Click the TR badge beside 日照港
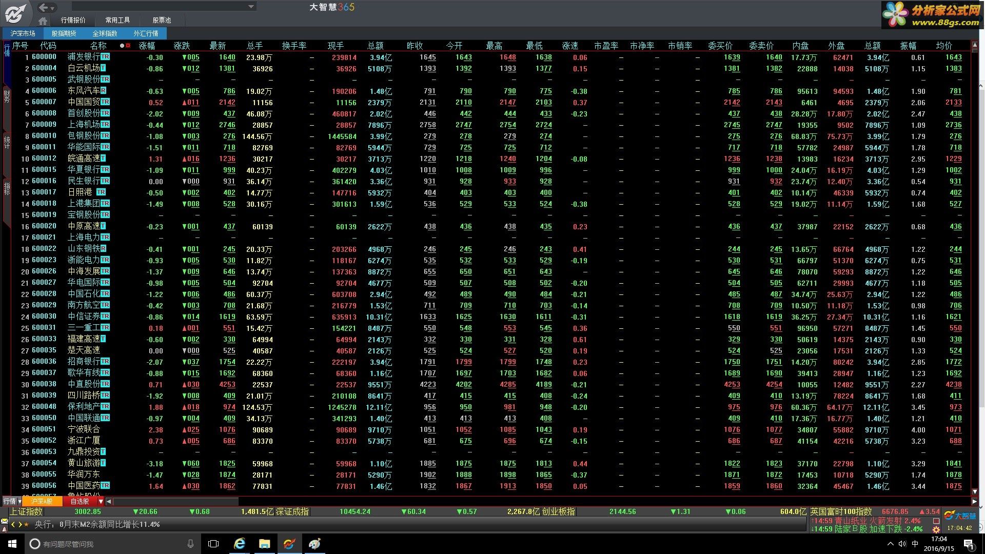Screen dimensions: 985x554 point(101,192)
